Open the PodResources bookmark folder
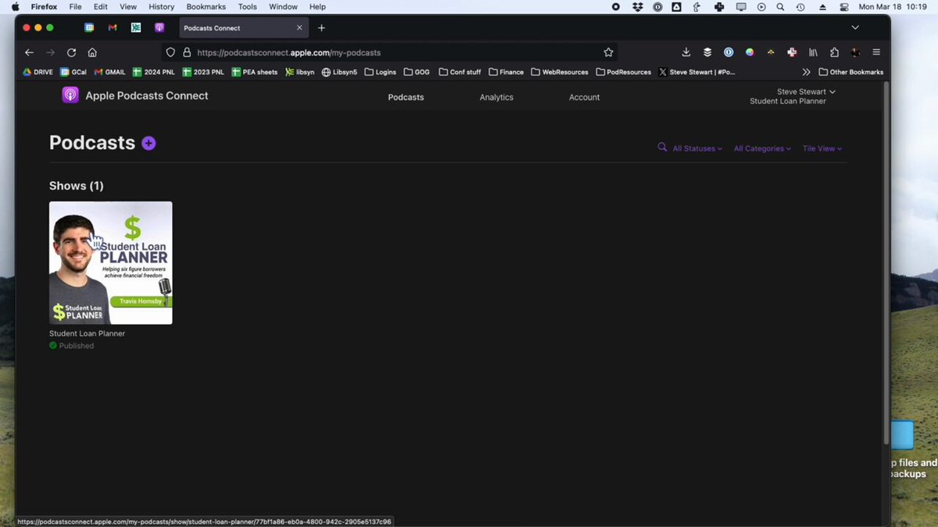938x527 pixels. tap(623, 72)
